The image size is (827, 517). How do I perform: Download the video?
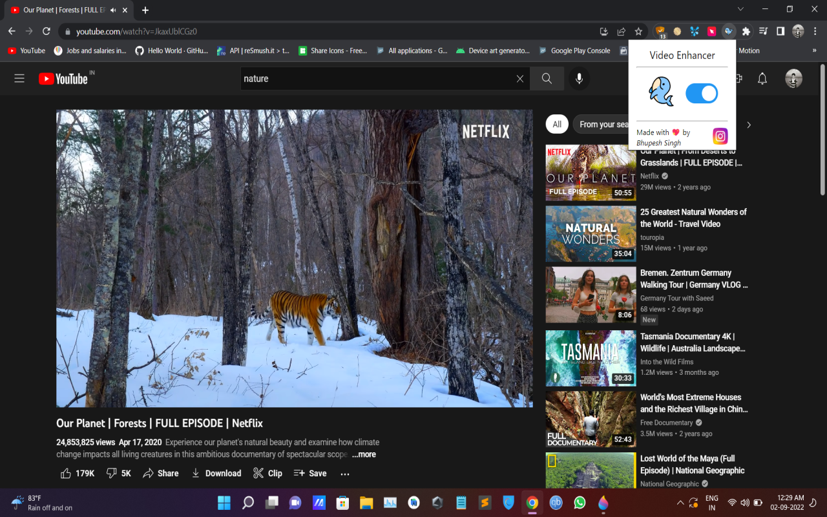216,473
